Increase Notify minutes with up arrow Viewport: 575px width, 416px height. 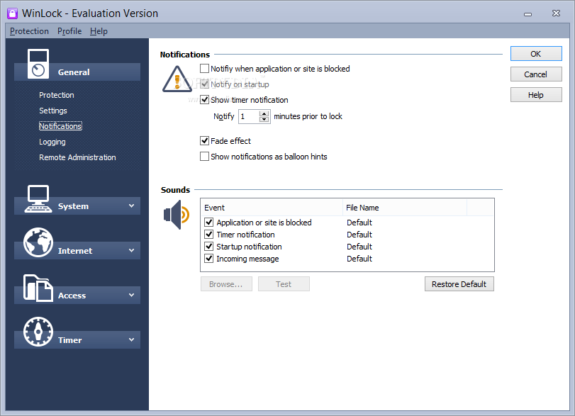264,113
